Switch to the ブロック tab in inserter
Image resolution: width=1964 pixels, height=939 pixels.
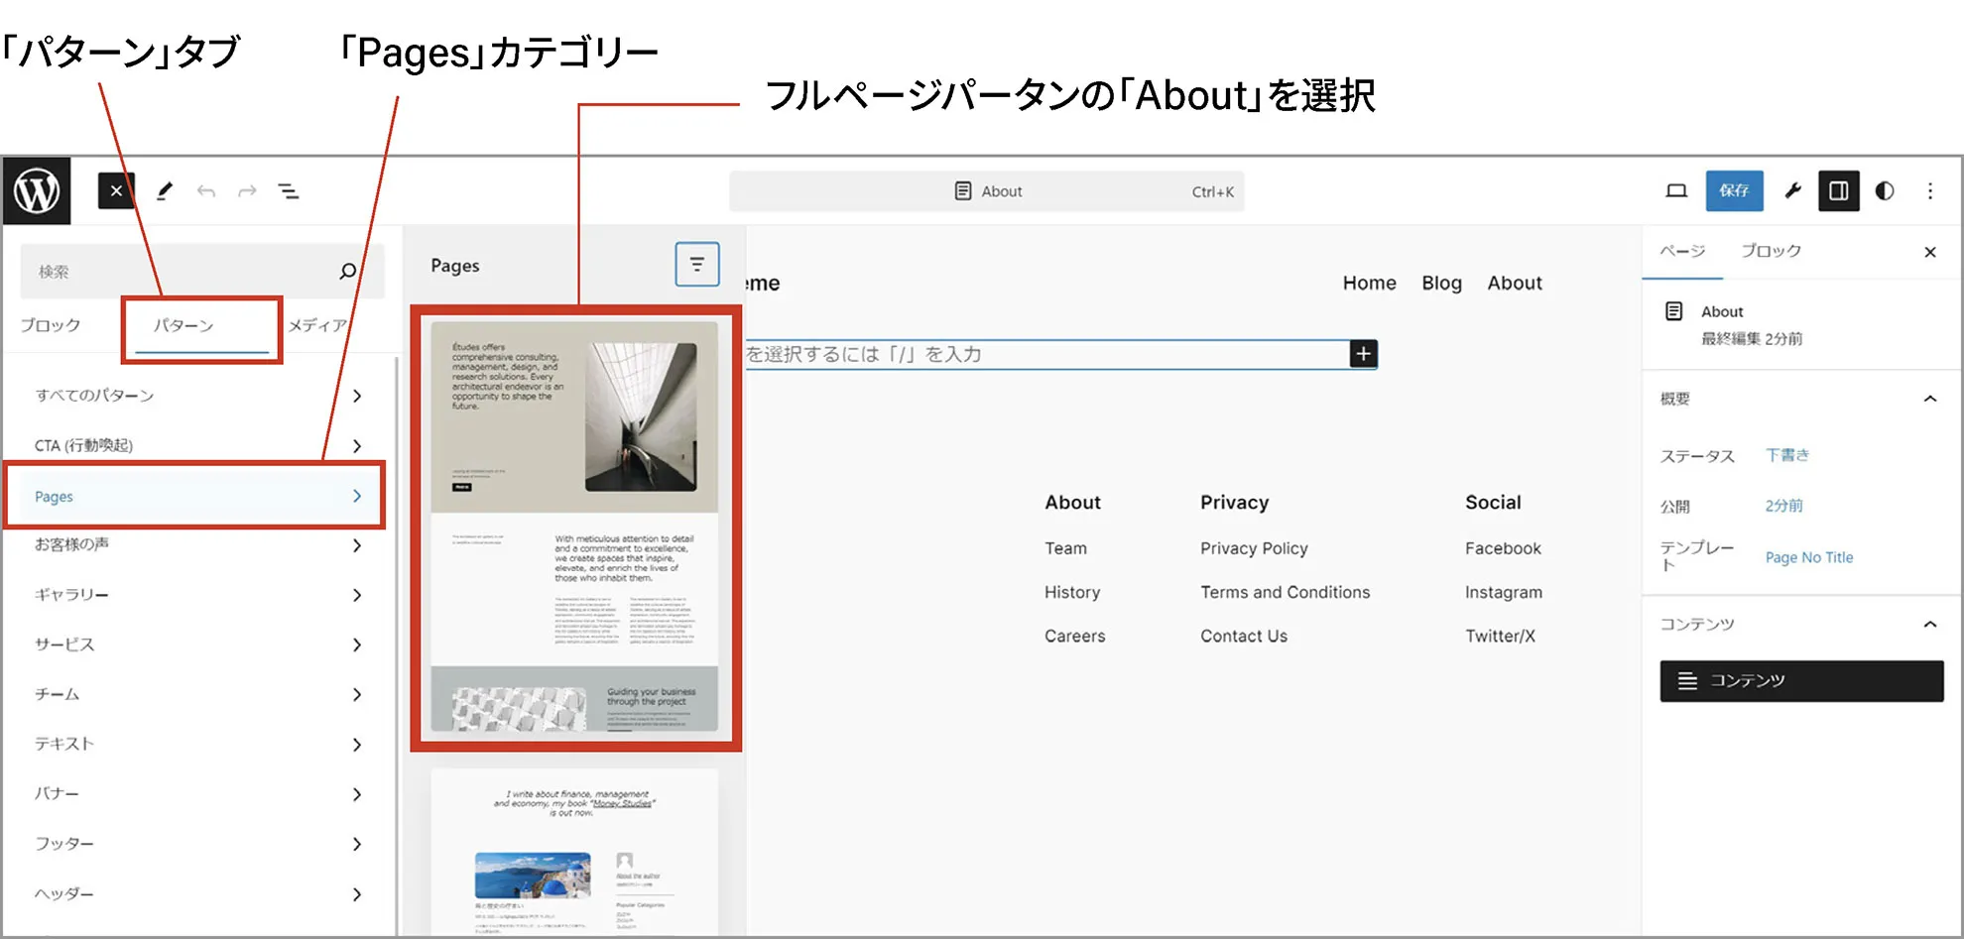51,325
